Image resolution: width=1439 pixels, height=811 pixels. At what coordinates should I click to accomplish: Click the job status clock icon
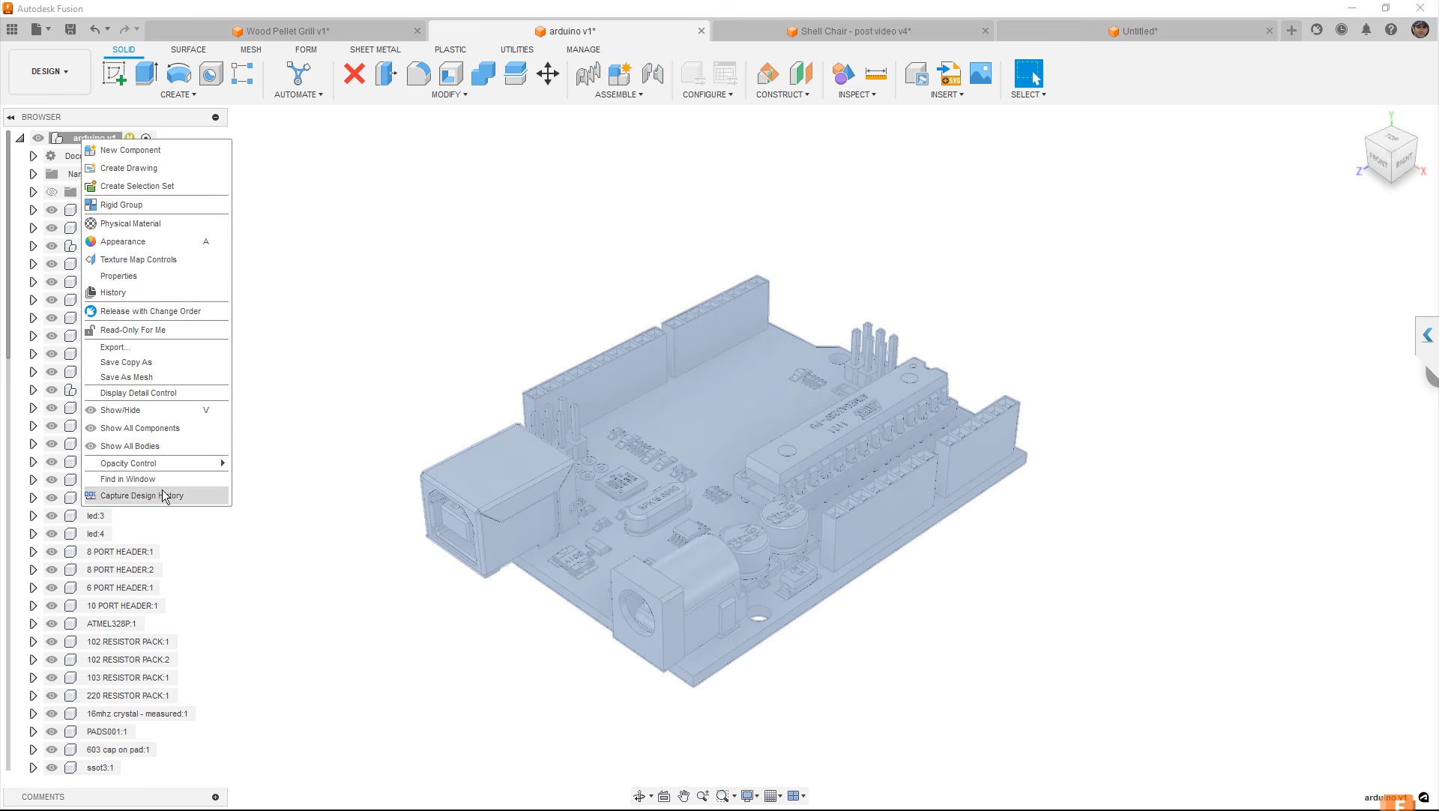tap(1342, 30)
